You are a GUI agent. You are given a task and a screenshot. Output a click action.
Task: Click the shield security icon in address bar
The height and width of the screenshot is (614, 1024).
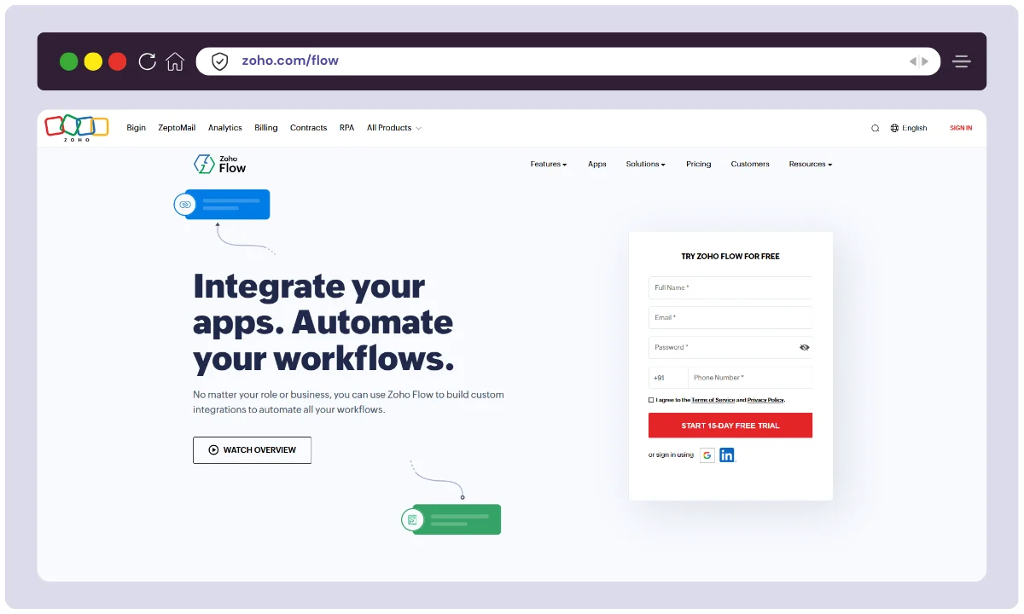pos(220,61)
